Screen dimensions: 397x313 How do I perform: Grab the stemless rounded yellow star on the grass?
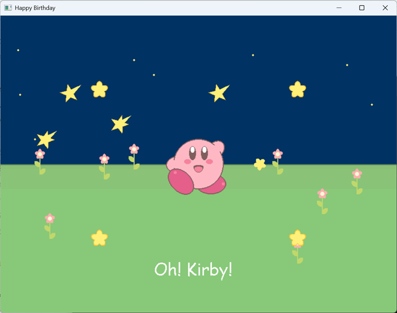click(x=100, y=238)
